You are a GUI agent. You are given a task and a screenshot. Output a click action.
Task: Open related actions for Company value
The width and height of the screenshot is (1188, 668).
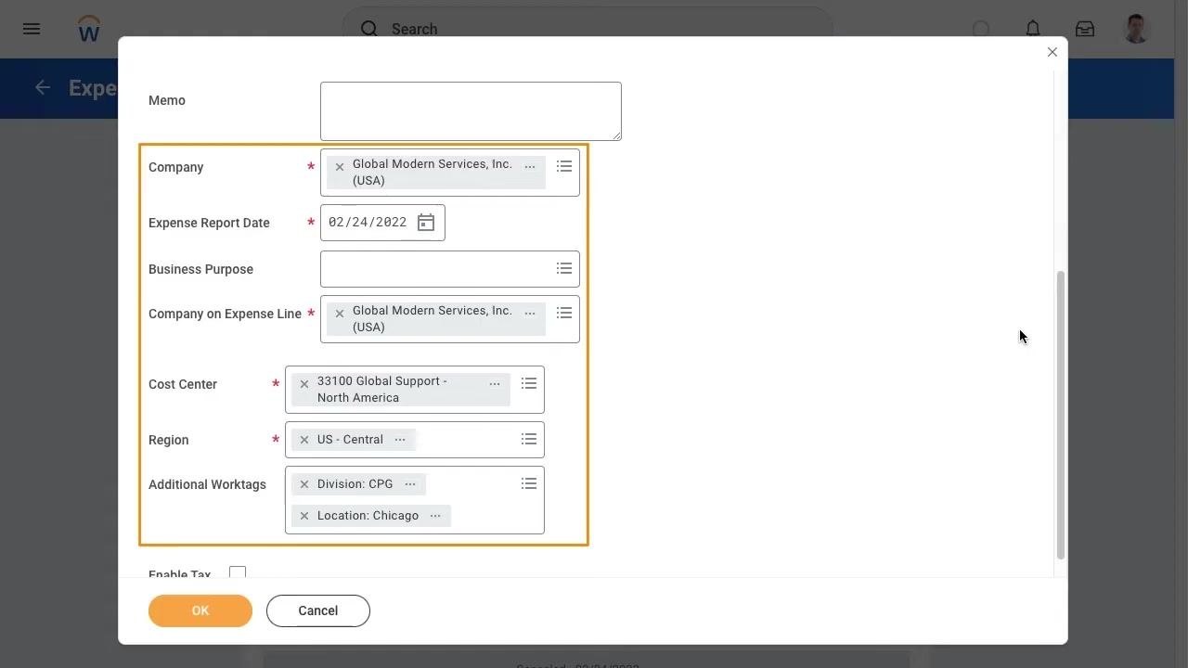click(x=530, y=167)
